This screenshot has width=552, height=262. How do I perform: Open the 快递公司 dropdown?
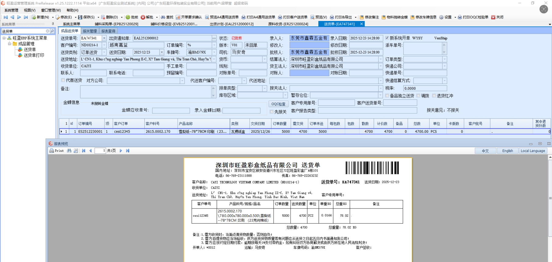[444, 66]
